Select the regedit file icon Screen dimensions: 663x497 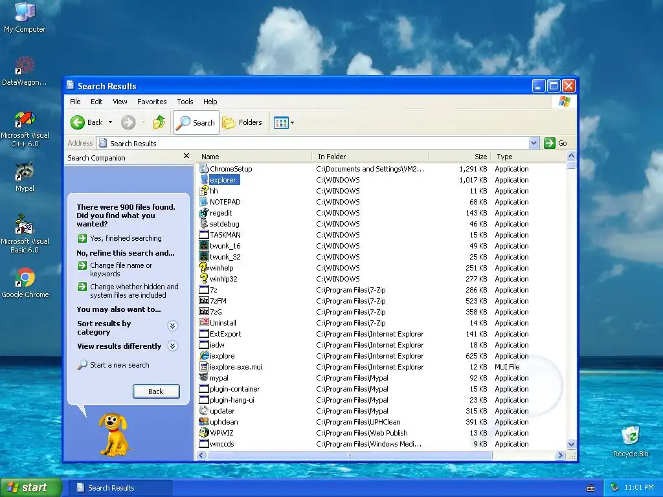coord(204,212)
